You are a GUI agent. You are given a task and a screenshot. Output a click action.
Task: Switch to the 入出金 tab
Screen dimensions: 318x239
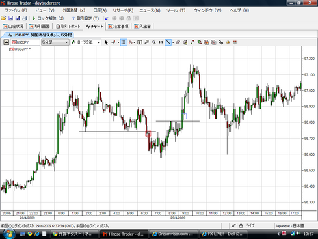pos(142,26)
